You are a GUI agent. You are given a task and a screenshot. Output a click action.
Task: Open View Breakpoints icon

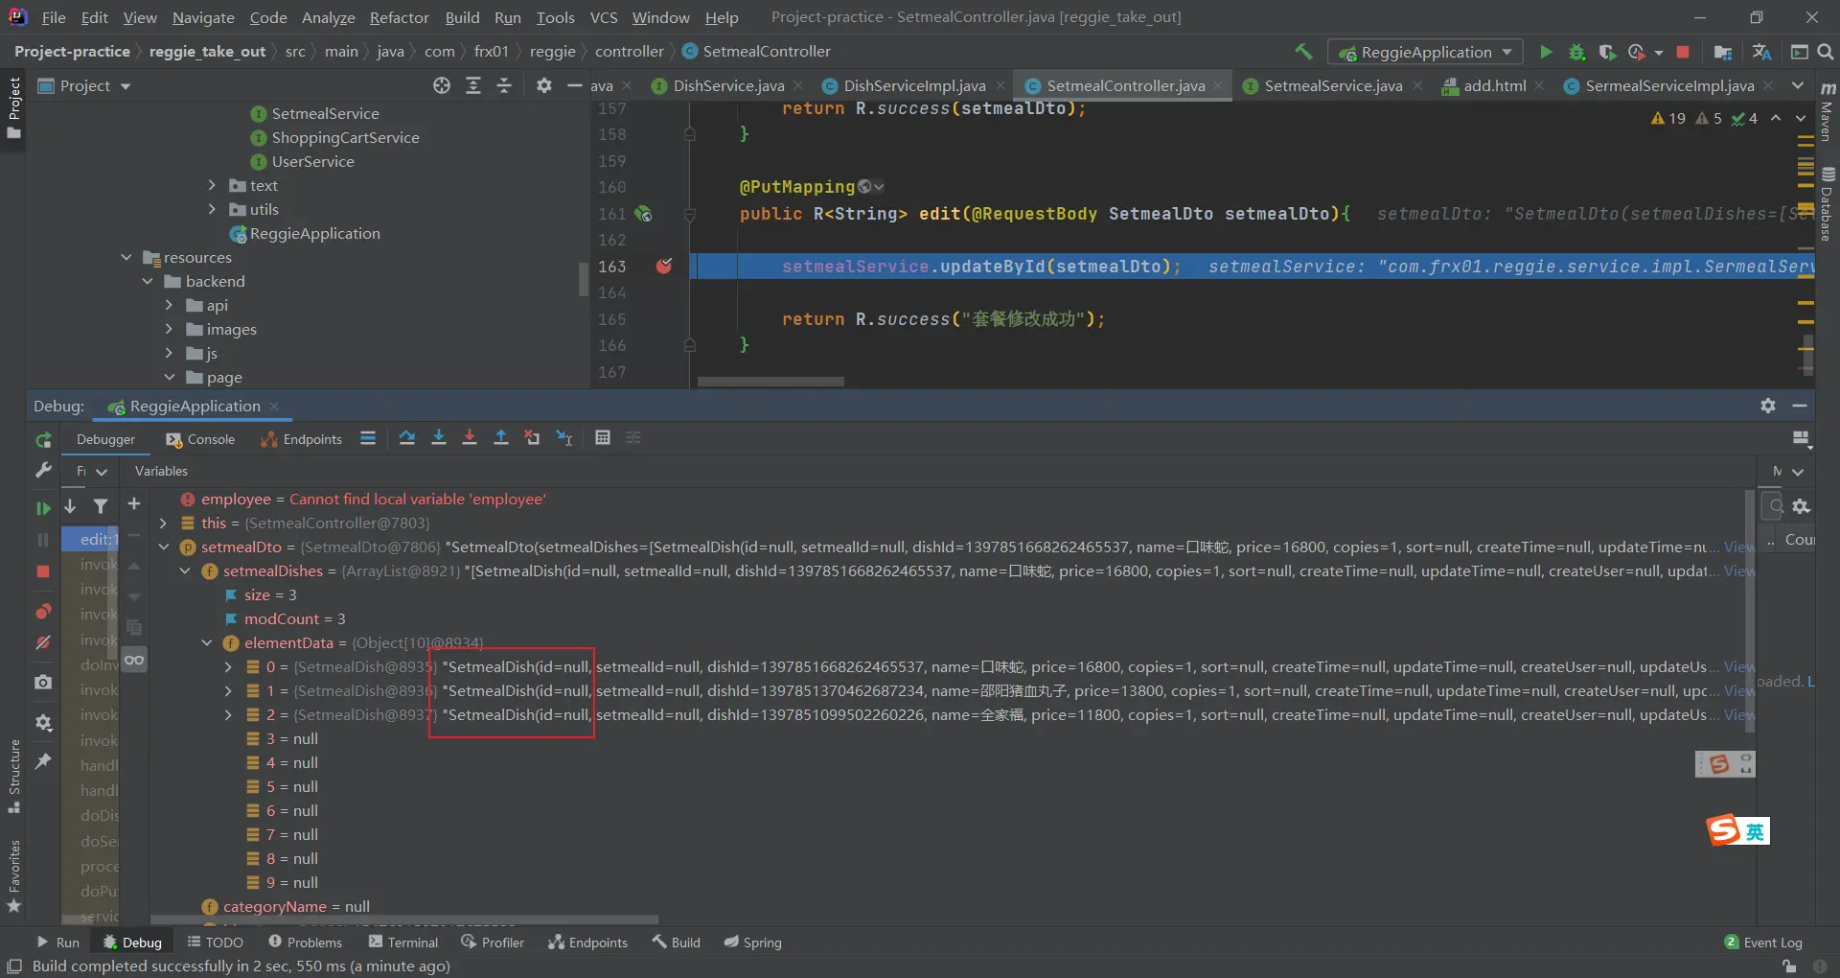click(43, 611)
